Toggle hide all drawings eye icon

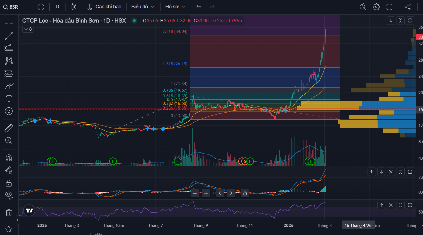click(x=9, y=195)
